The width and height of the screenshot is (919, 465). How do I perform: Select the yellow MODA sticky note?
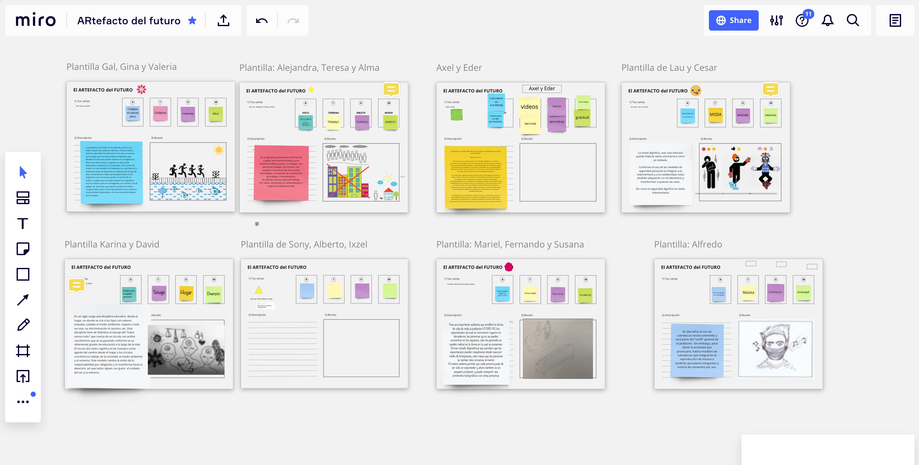(715, 115)
